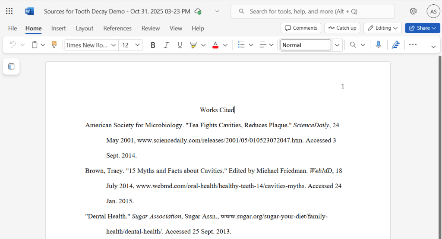Click the Normal style box
The width and height of the screenshot is (442, 239).
306,45
